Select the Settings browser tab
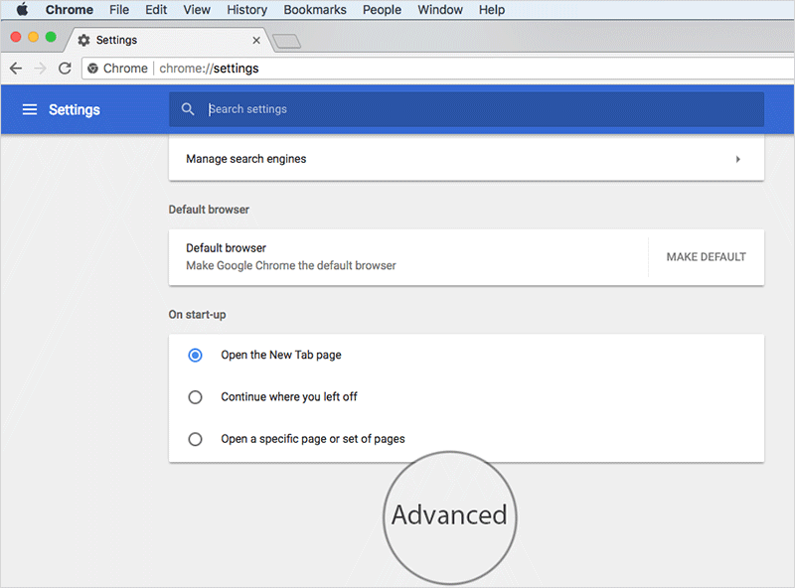795x588 pixels. click(167, 40)
